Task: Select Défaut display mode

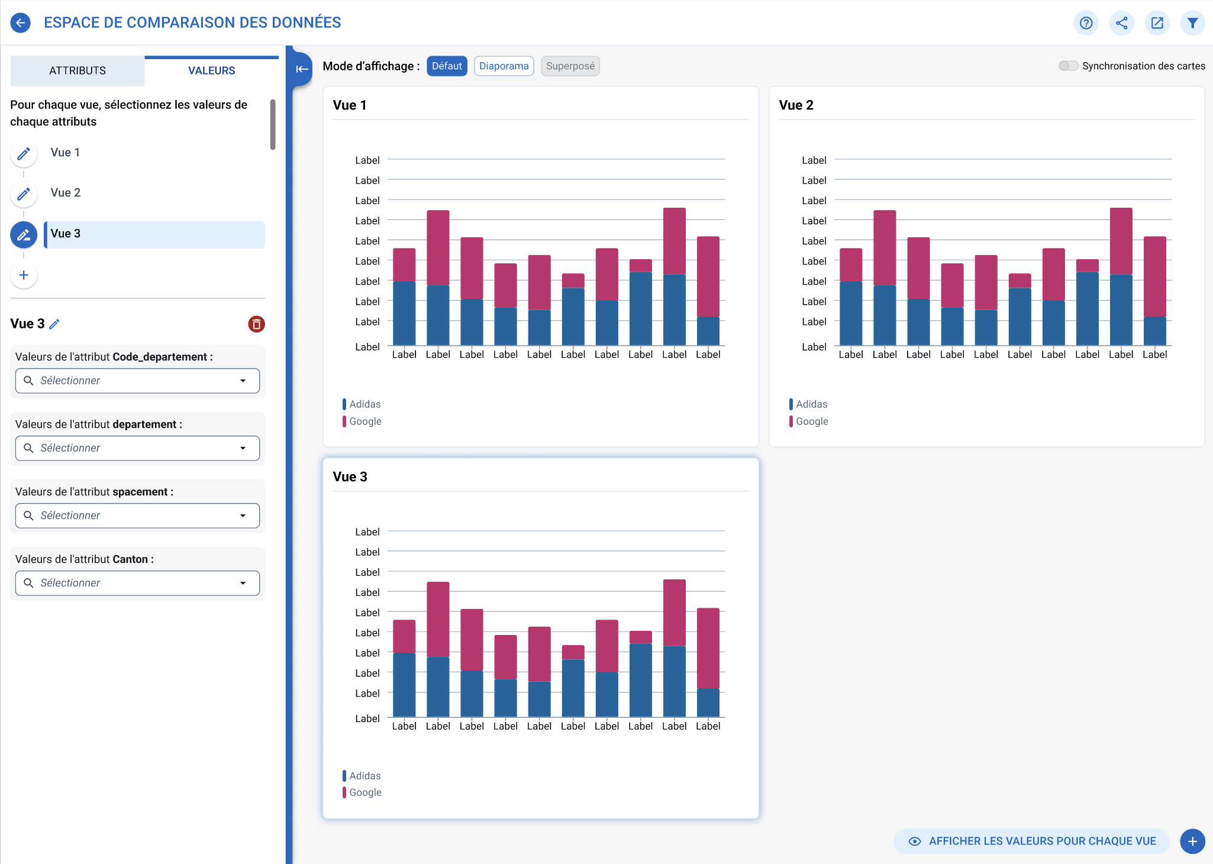Action: click(447, 66)
